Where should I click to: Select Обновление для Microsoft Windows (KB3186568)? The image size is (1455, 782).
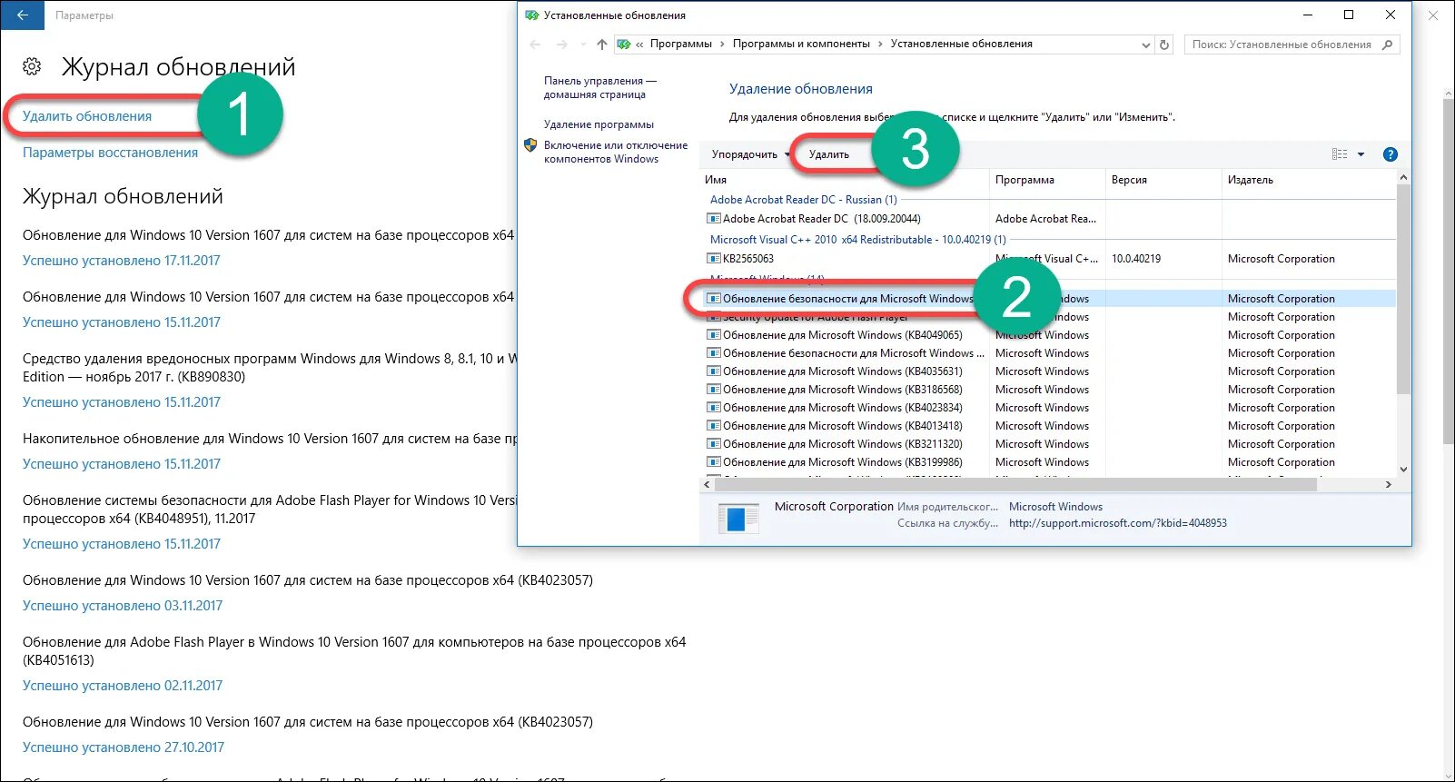click(x=842, y=390)
